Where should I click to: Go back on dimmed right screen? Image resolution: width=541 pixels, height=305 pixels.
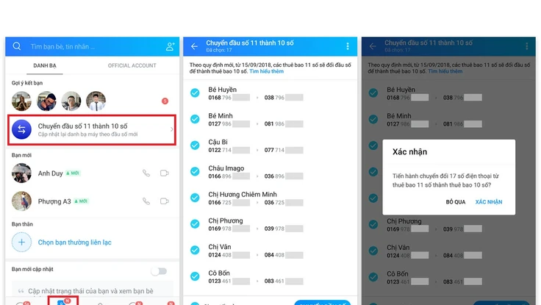click(x=373, y=46)
